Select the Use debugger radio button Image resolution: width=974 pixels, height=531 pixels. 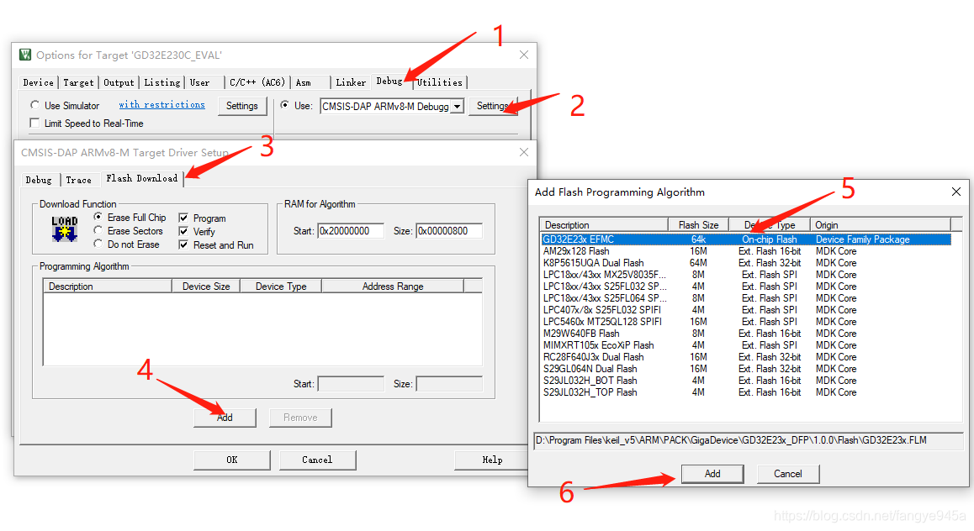(284, 105)
